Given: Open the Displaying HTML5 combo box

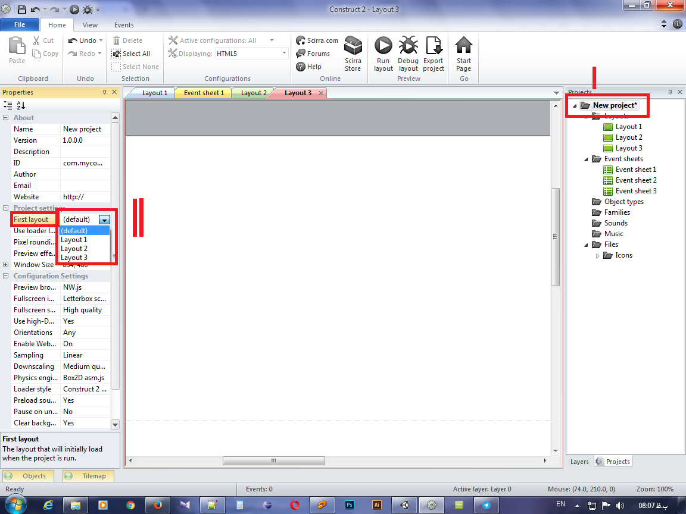Looking at the screenshot, I should click(x=252, y=54).
